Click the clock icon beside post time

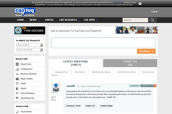[78, 86]
